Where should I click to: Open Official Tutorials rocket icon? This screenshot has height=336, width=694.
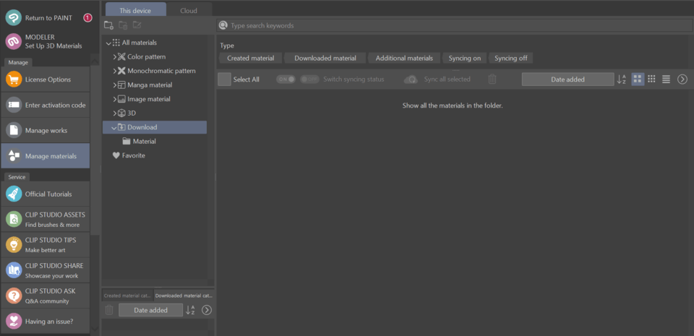pyautogui.click(x=14, y=194)
